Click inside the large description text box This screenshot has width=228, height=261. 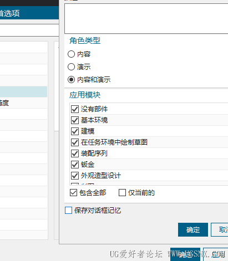point(146,18)
